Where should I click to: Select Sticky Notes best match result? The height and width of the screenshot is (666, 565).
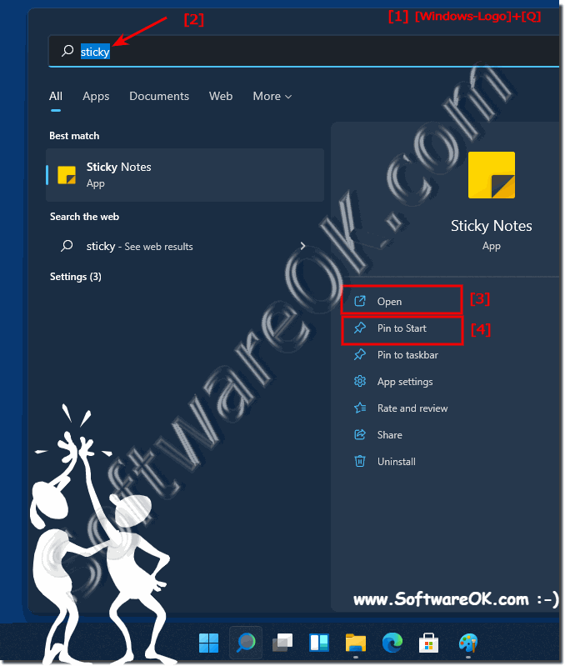(185, 175)
